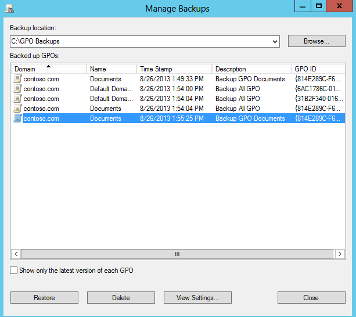
Task: Sort backups by Name column header
Action: coord(112,69)
